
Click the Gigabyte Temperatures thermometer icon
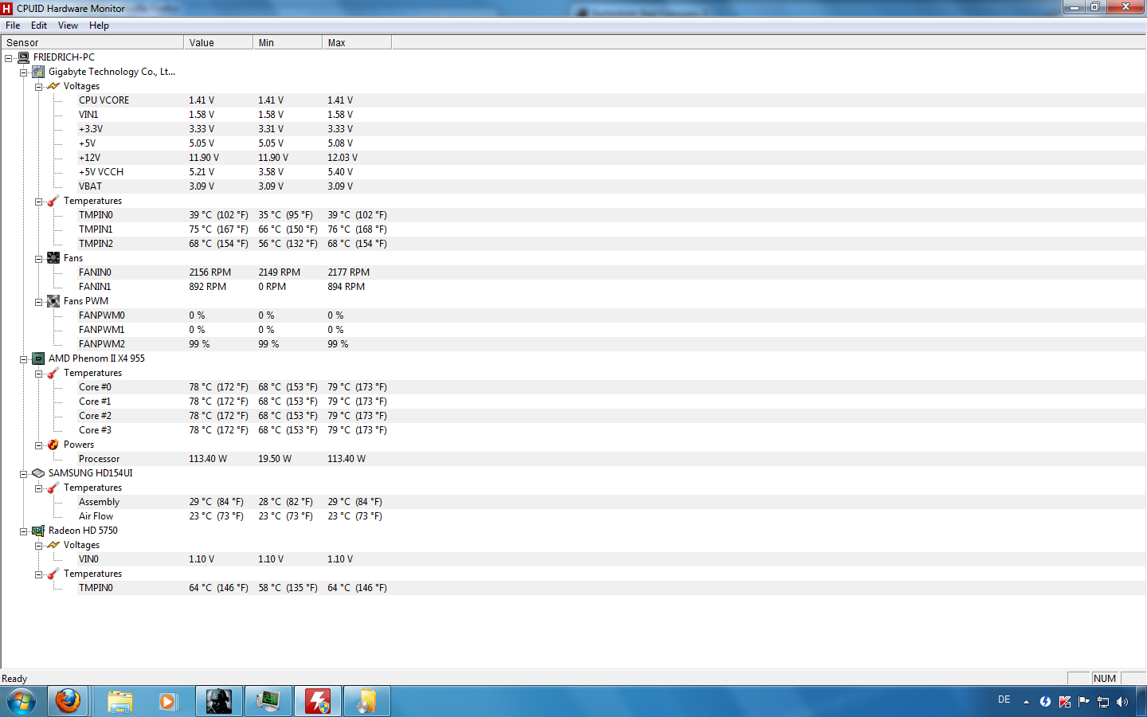[53, 201]
